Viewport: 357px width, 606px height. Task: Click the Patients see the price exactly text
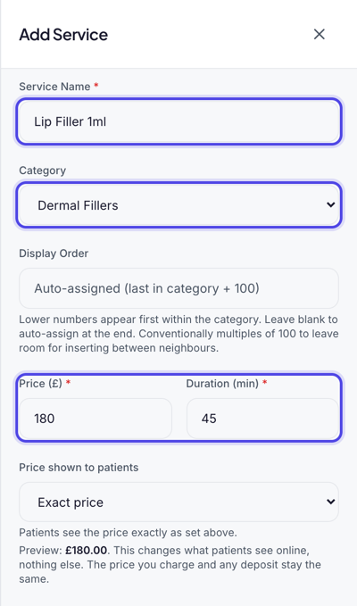click(x=128, y=533)
